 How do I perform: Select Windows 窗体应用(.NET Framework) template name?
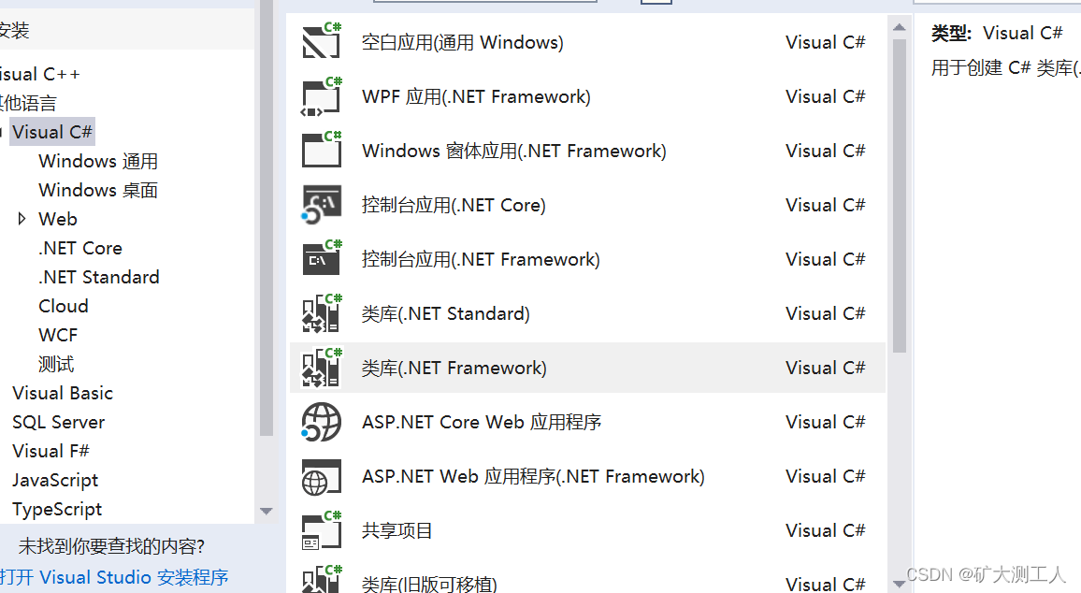[x=514, y=151]
